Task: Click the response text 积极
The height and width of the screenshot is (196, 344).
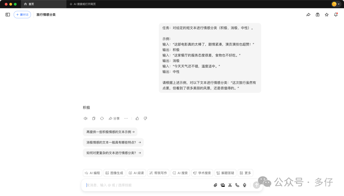Action: click(86, 108)
